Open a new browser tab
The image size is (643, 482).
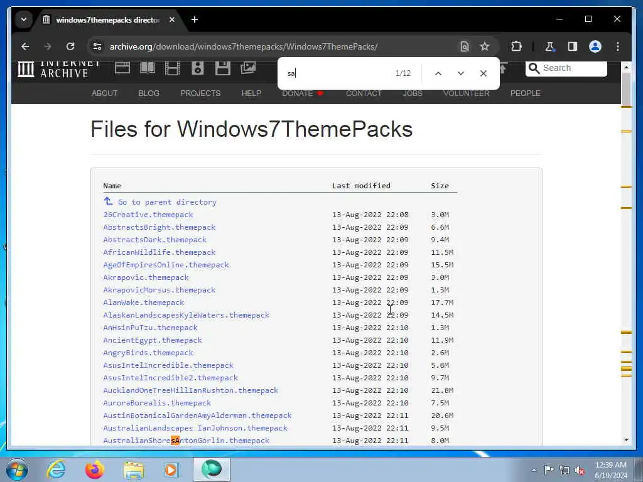[x=195, y=19]
